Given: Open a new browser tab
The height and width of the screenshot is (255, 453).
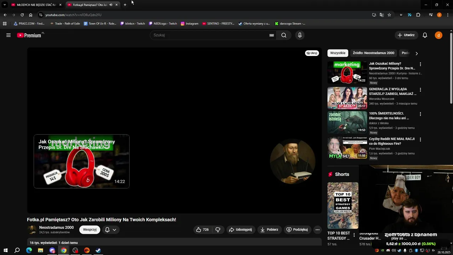Looking at the screenshot, I should pyautogui.click(x=125, y=5).
